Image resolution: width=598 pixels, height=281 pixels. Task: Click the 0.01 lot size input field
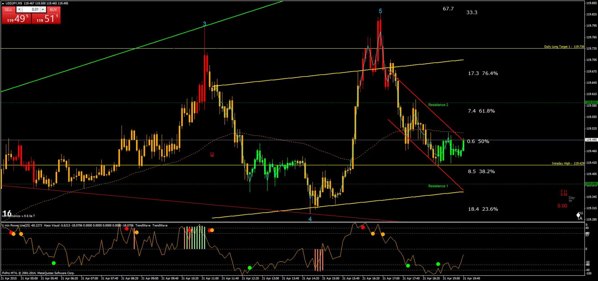click(31, 10)
